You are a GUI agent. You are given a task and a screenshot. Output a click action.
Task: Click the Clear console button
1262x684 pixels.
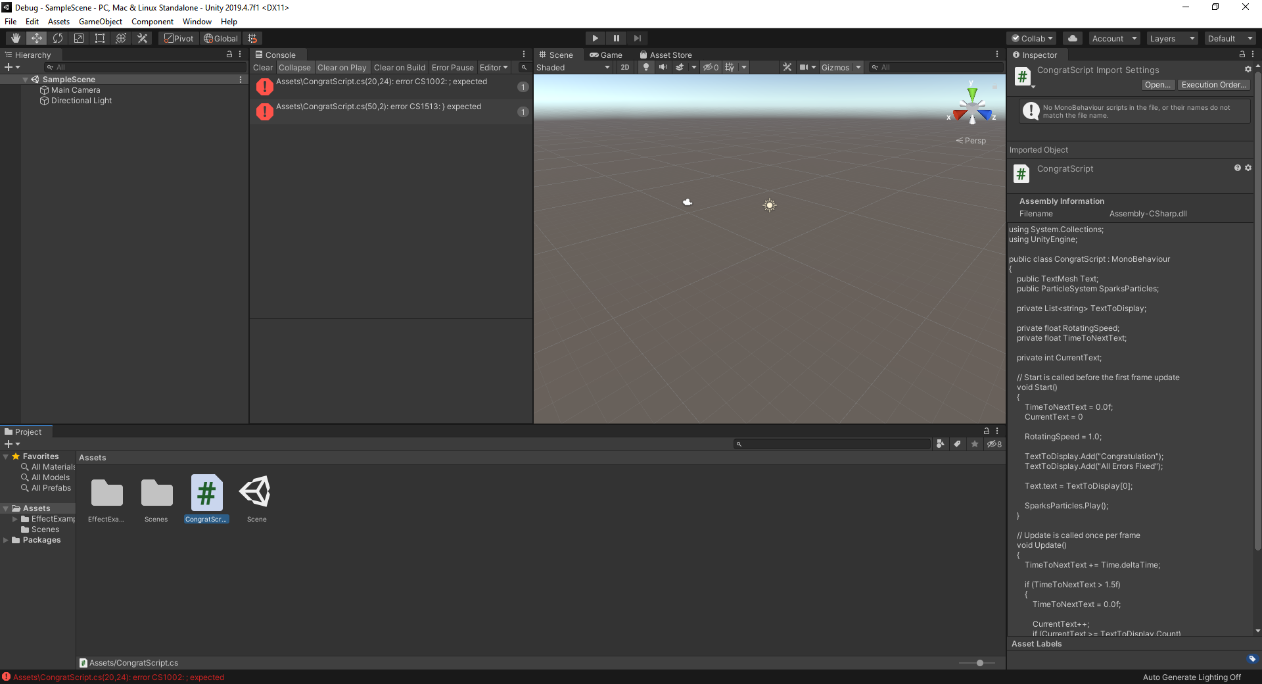[262, 67]
